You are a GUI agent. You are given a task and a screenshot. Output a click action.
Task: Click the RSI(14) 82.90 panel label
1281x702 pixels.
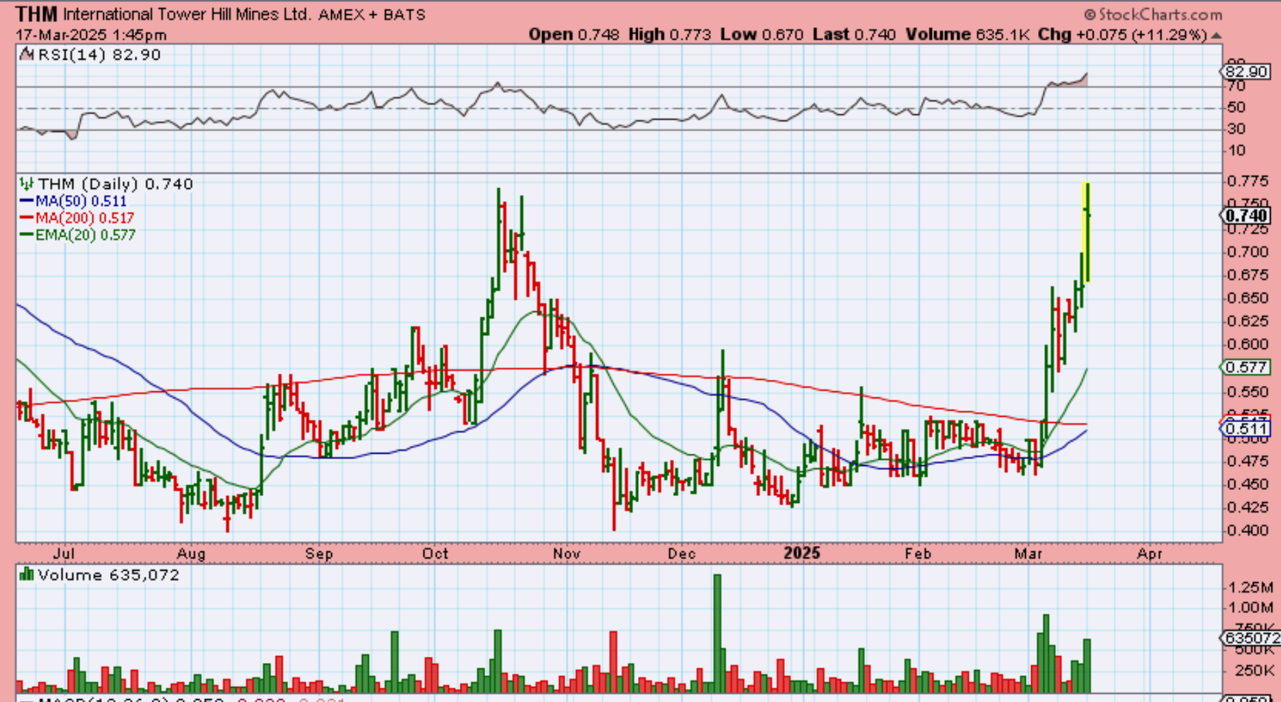pos(99,55)
